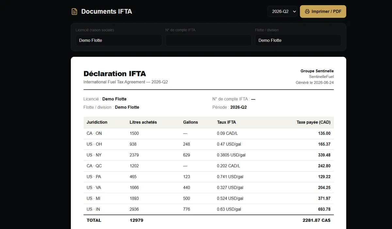The width and height of the screenshot is (392, 229).
Task: Click the 500 gallons cell
Action: tap(187, 198)
